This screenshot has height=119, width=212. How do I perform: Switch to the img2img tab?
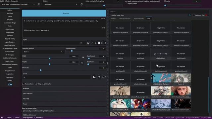pyautogui.click(x=10, y=13)
